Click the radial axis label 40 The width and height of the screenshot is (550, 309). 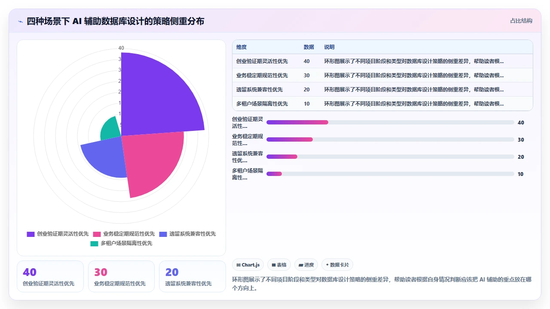click(121, 48)
